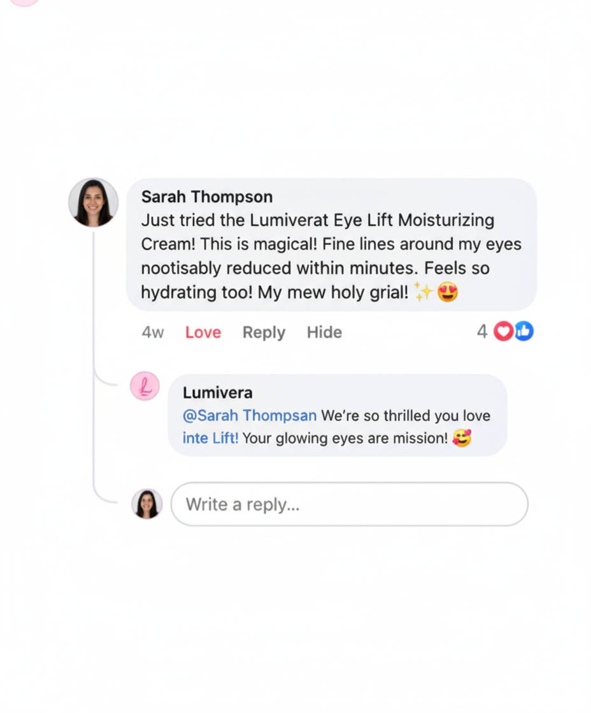
Task: Open the Lumivera page name link
Action: point(217,392)
